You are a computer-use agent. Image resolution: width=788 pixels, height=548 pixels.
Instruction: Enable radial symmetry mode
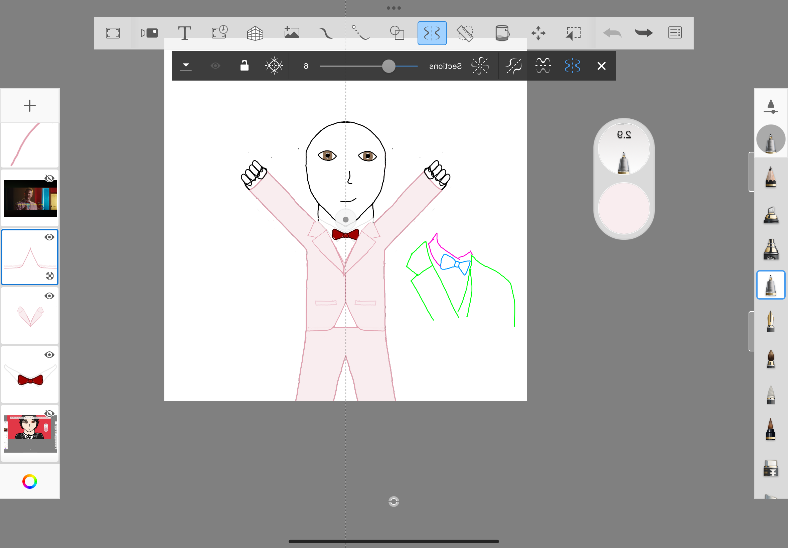tap(480, 66)
